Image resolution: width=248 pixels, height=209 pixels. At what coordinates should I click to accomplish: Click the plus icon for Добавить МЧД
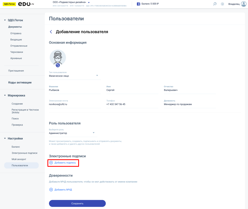(51, 190)
